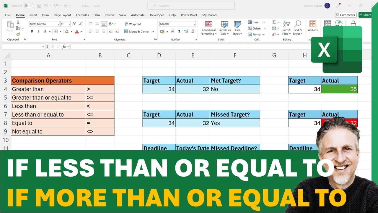Click the Top Align icon
This screenshot has width=378, height=213.
click(91, 24)
